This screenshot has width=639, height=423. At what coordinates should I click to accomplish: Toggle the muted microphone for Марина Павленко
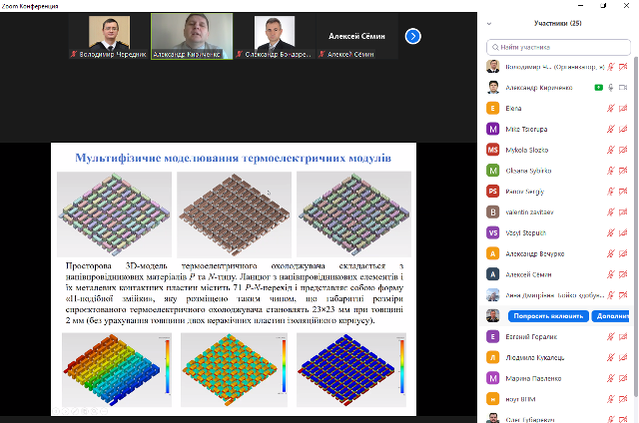click(x=610, y=378)
